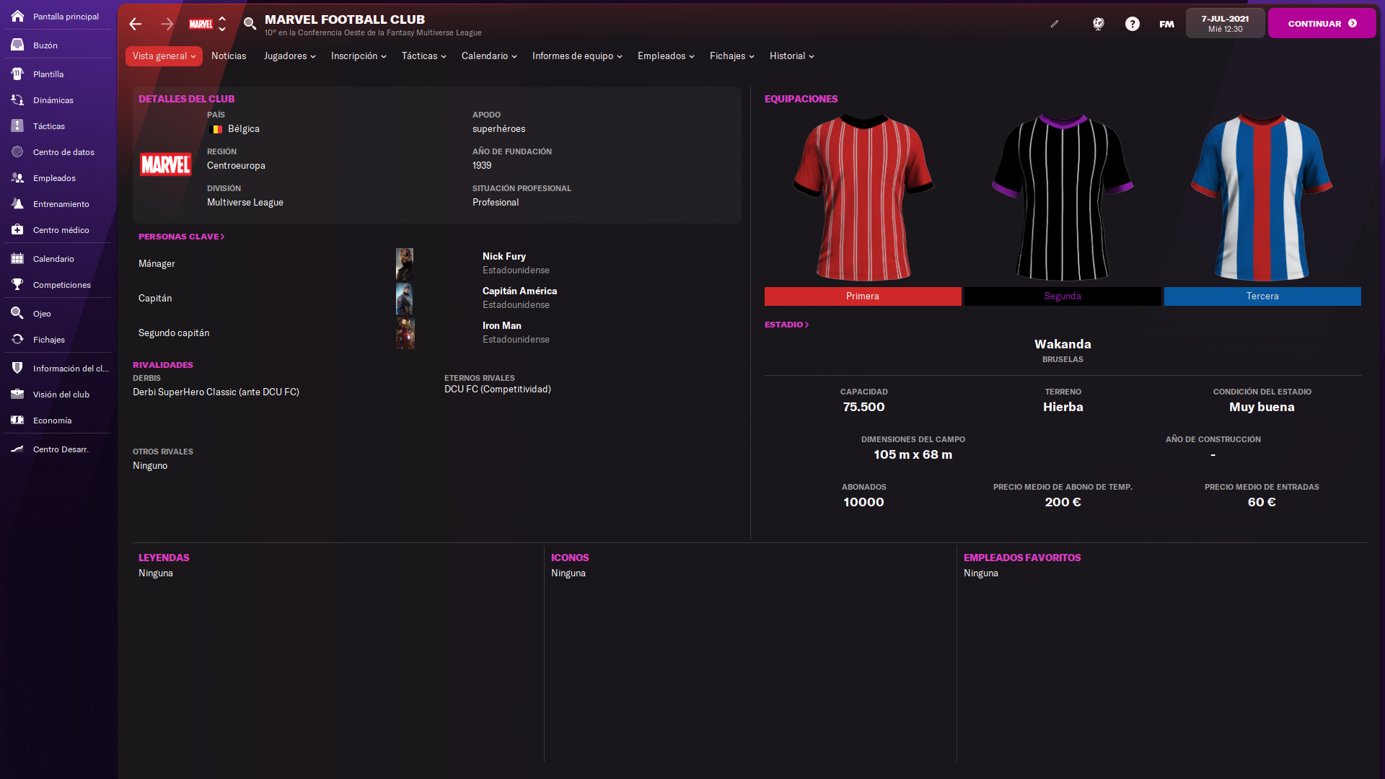Screen dimensions: 1385x779
Task: Expand the Tácticas top dropdown menu
Action: pos(423,56)
